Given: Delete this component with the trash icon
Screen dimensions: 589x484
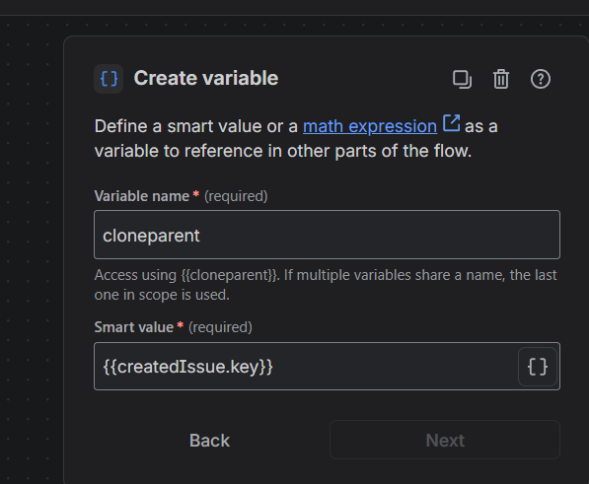Looking at the screenshot, I should point(501,79).
